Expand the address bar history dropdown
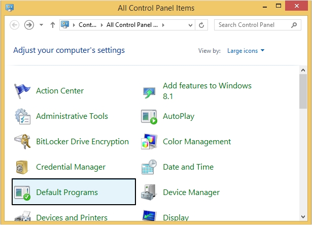Screen dimensions: 312x225 click(x=190, y=25)
